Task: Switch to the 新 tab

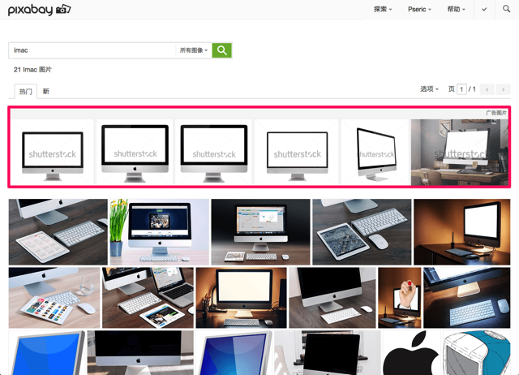Action: click(46, 91)
